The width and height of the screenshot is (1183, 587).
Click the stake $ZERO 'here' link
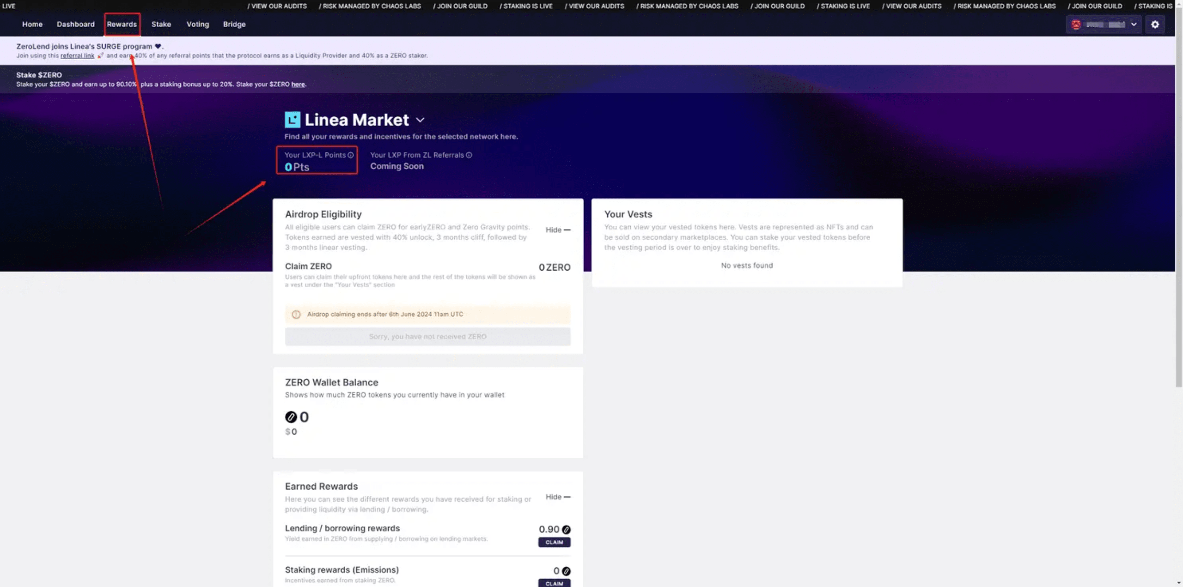click(x=298, y=85)
